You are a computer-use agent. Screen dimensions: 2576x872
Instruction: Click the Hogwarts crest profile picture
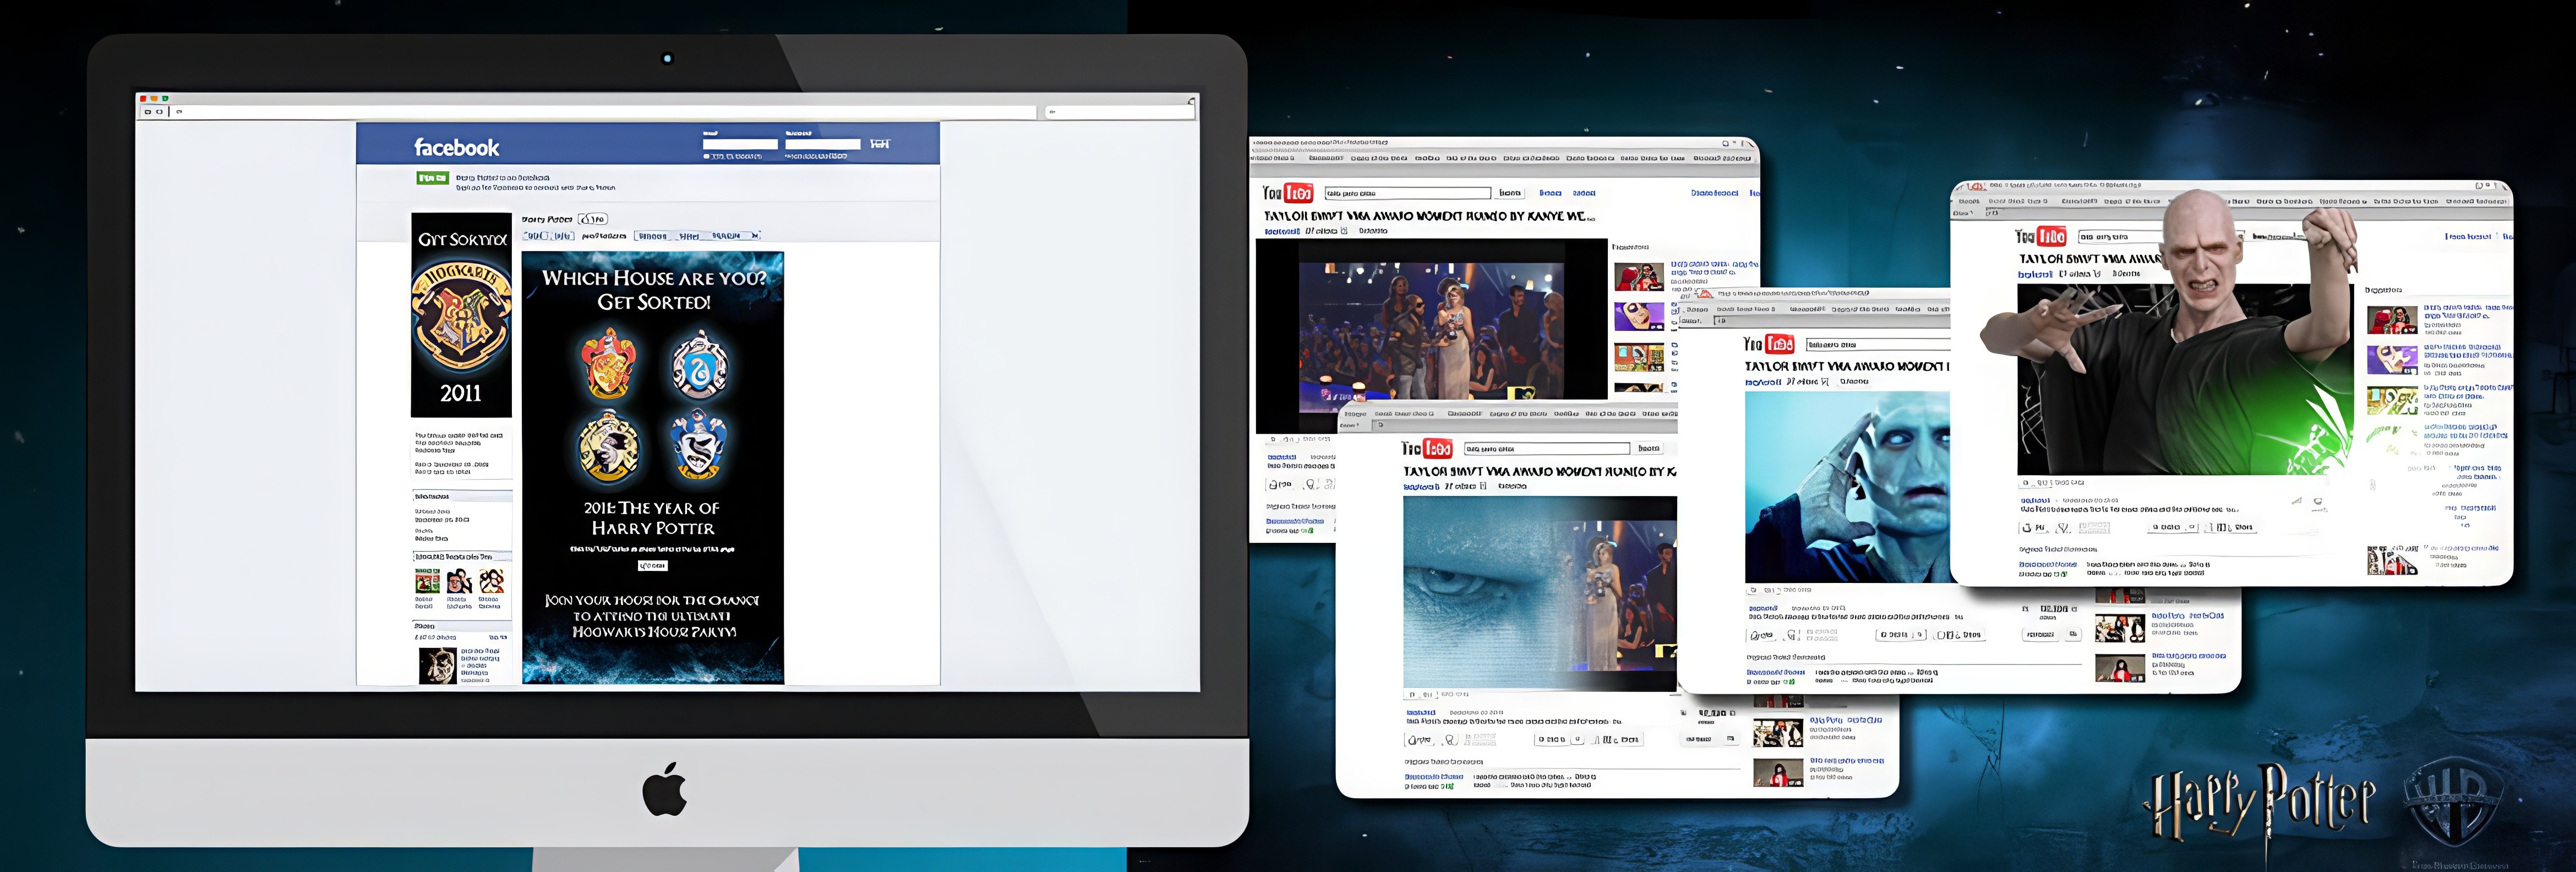click(461, 315)
